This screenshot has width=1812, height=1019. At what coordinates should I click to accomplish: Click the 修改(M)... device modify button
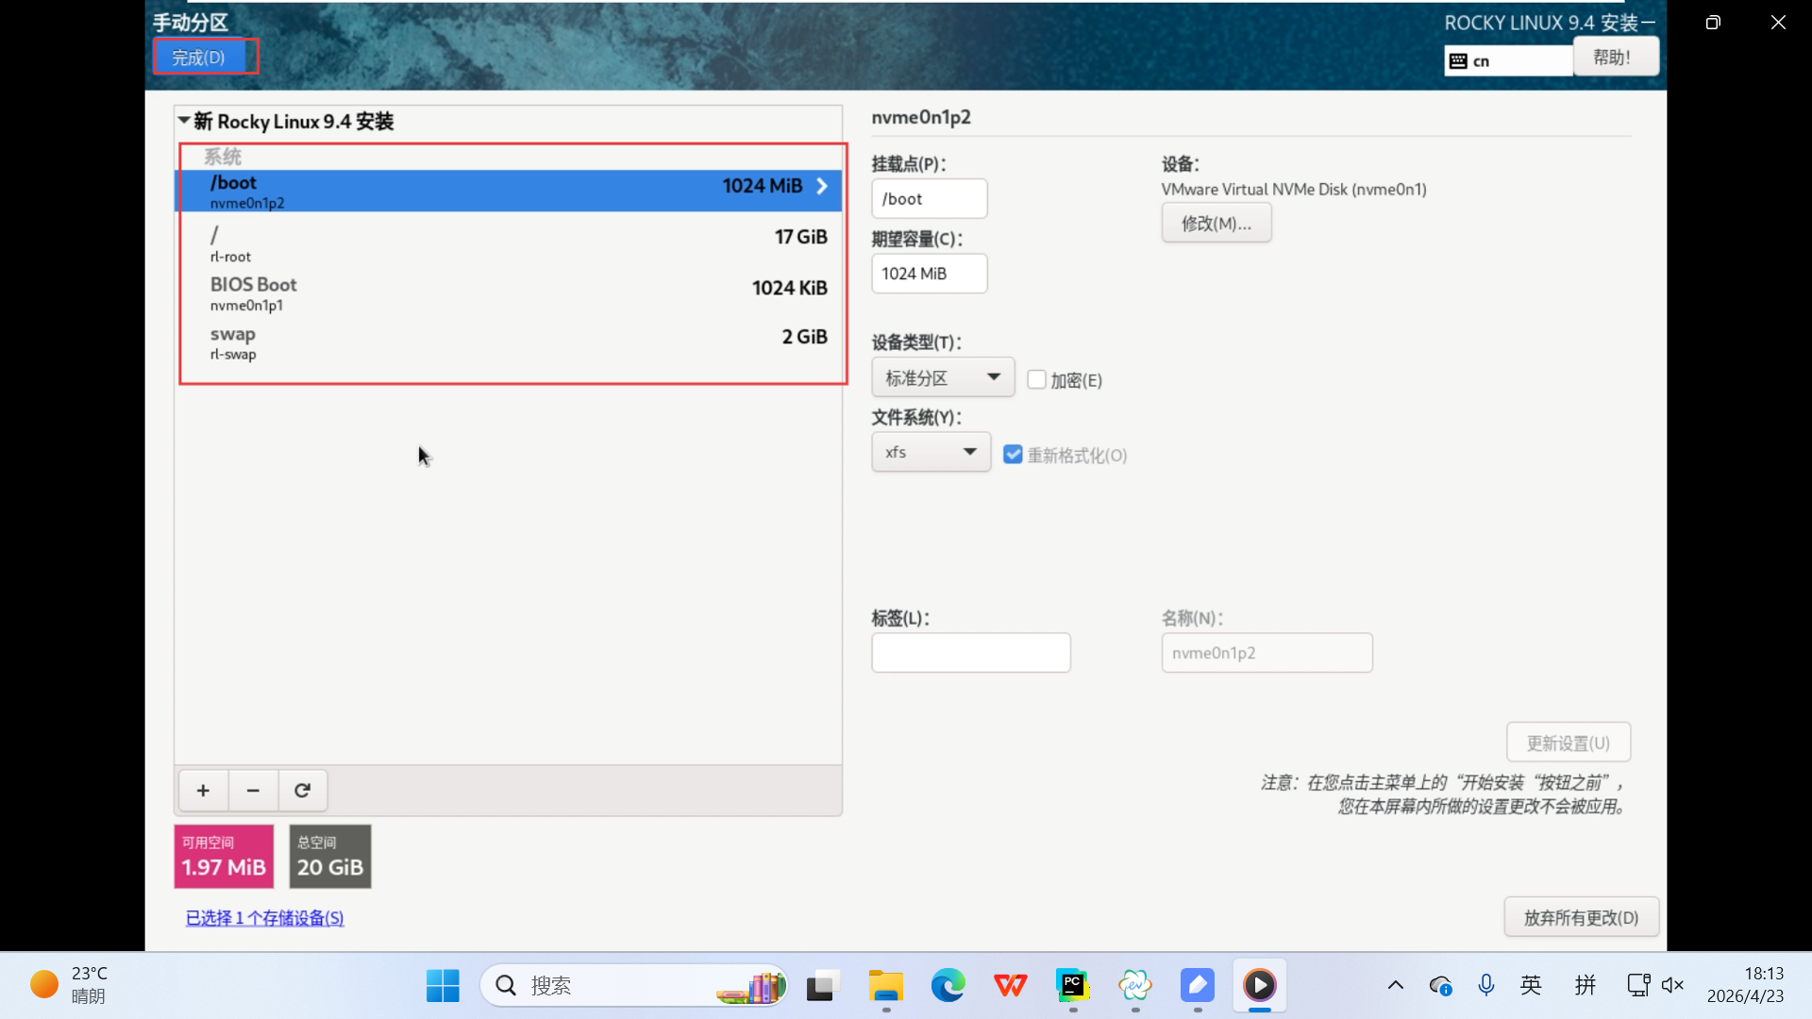[1216, 224]
